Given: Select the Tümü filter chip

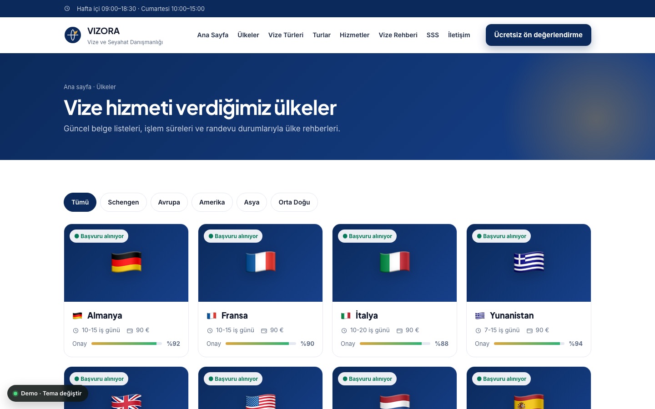Looking at the screenshot, I should [80, 202].
